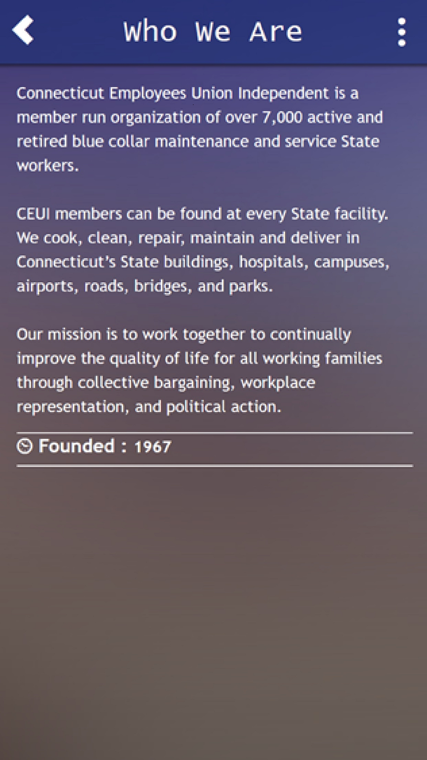Viewport: 427px width, 760px height.
Task: Tap the top dot of the overflow menu
Action: 402,22
